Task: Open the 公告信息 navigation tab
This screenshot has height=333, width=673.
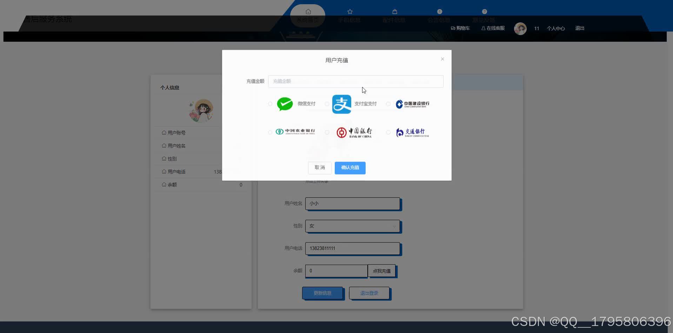Action: [439, 16]
